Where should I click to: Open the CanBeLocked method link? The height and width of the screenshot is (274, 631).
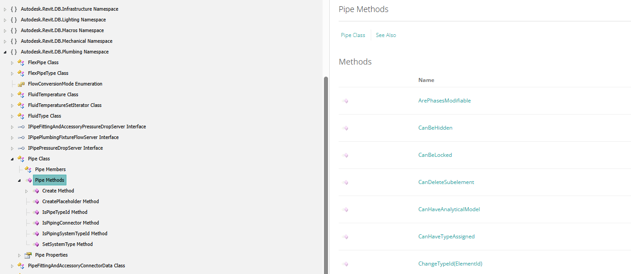(435, 155)
